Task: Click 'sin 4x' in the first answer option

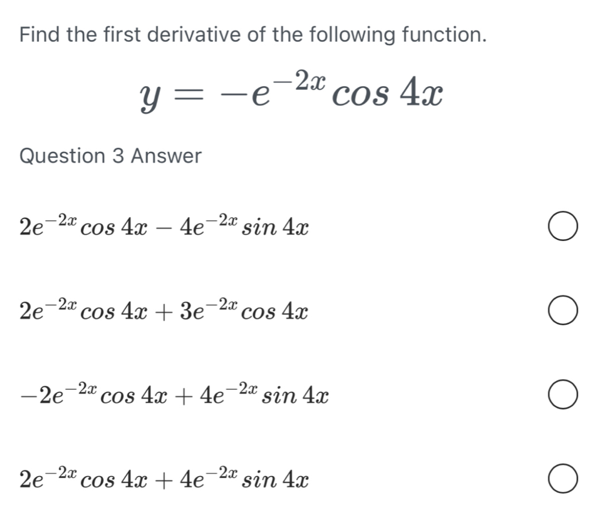Action: (276, 230)
